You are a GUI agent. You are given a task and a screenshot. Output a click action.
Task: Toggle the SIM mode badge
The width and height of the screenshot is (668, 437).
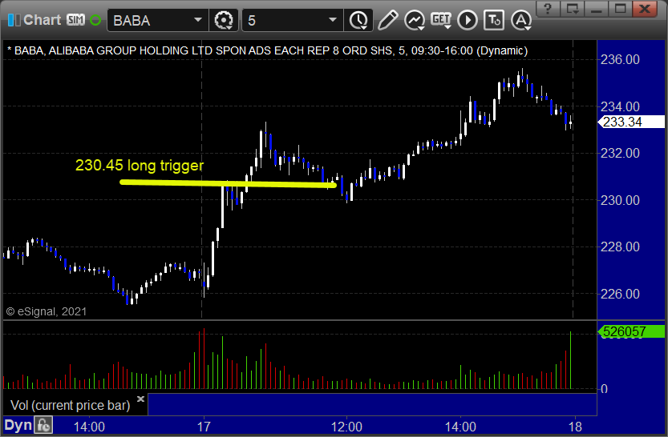pyautogui.click(x=76, y=20)
